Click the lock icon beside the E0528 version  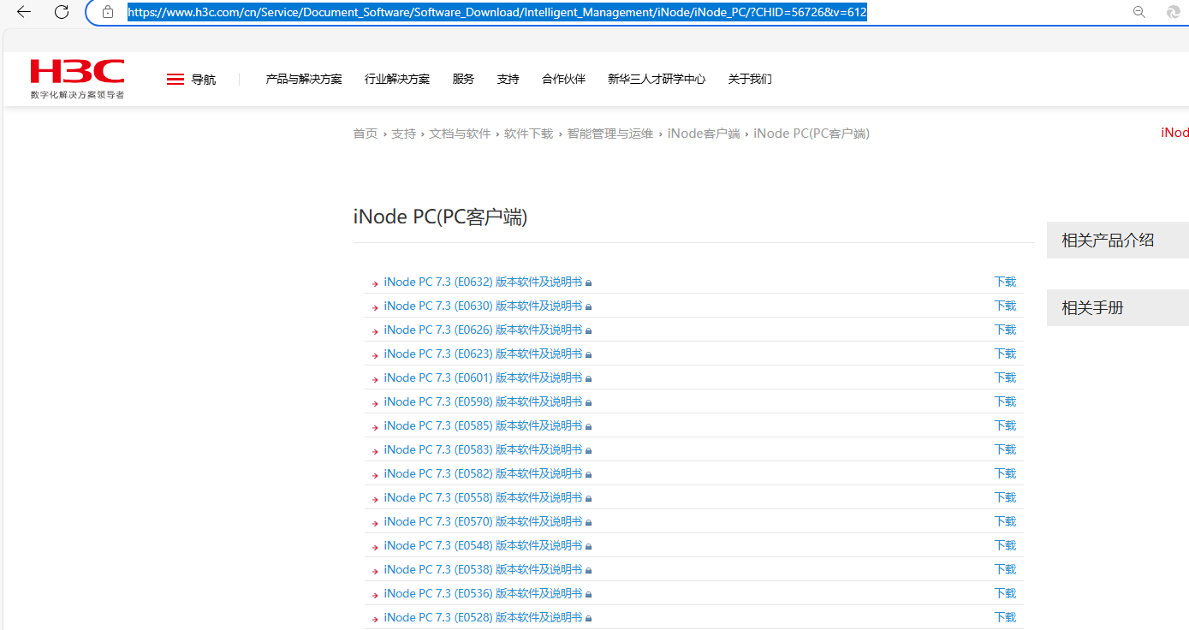pos(589,618)
